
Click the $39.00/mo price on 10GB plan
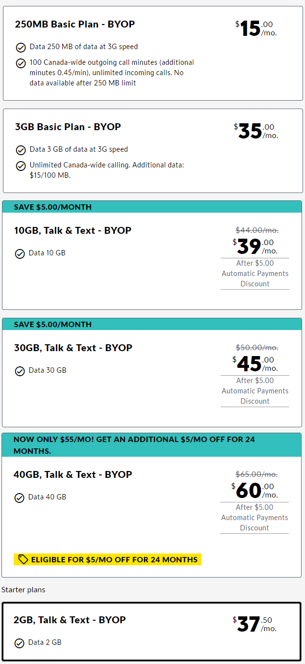click(x=255, y=247)
